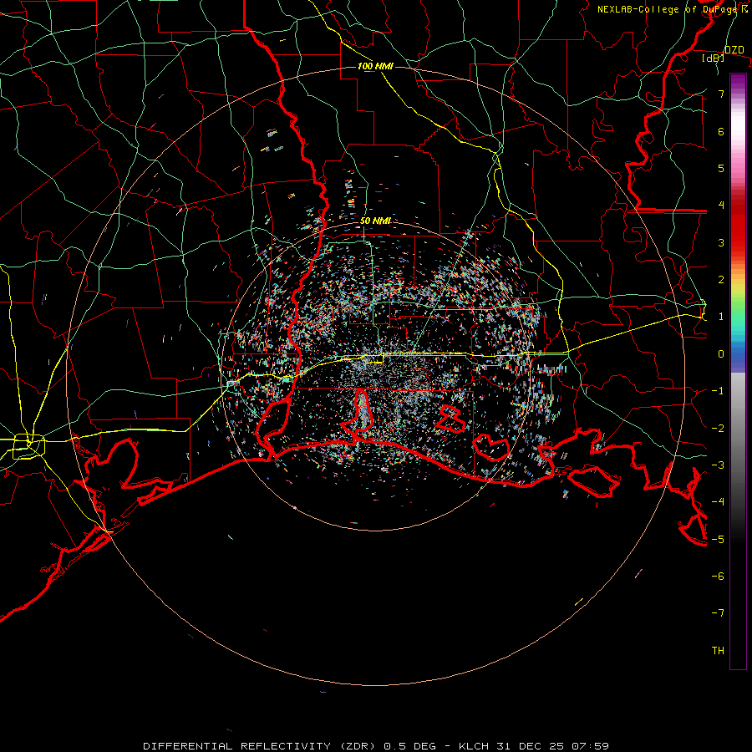Image resolution: width=752 pixels, height=752 pixels.
Task: Click the [dB] units label
Action: [x=714, y=58]
